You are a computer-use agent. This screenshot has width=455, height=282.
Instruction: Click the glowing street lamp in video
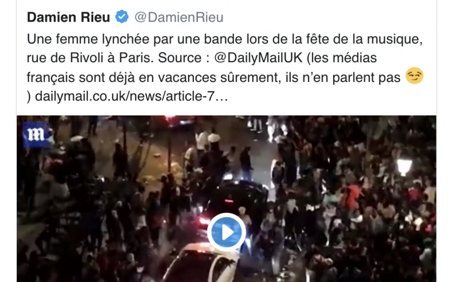click(x=404, y=167)
